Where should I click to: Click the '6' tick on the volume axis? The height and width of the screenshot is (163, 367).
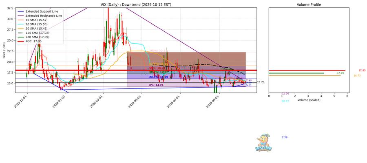click(x=347, y=96)
